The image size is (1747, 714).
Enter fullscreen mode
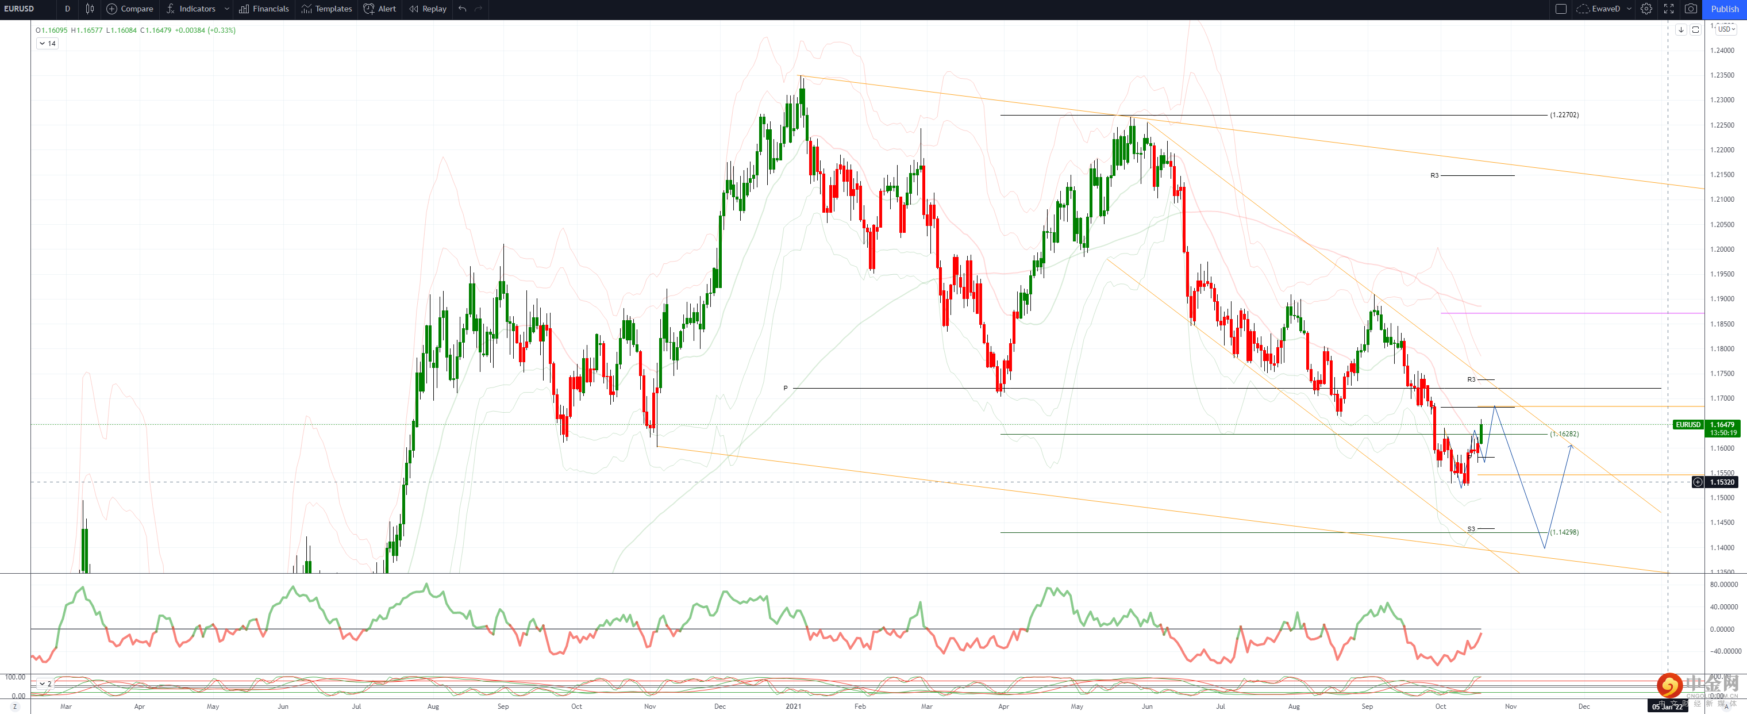point(1668,9)
